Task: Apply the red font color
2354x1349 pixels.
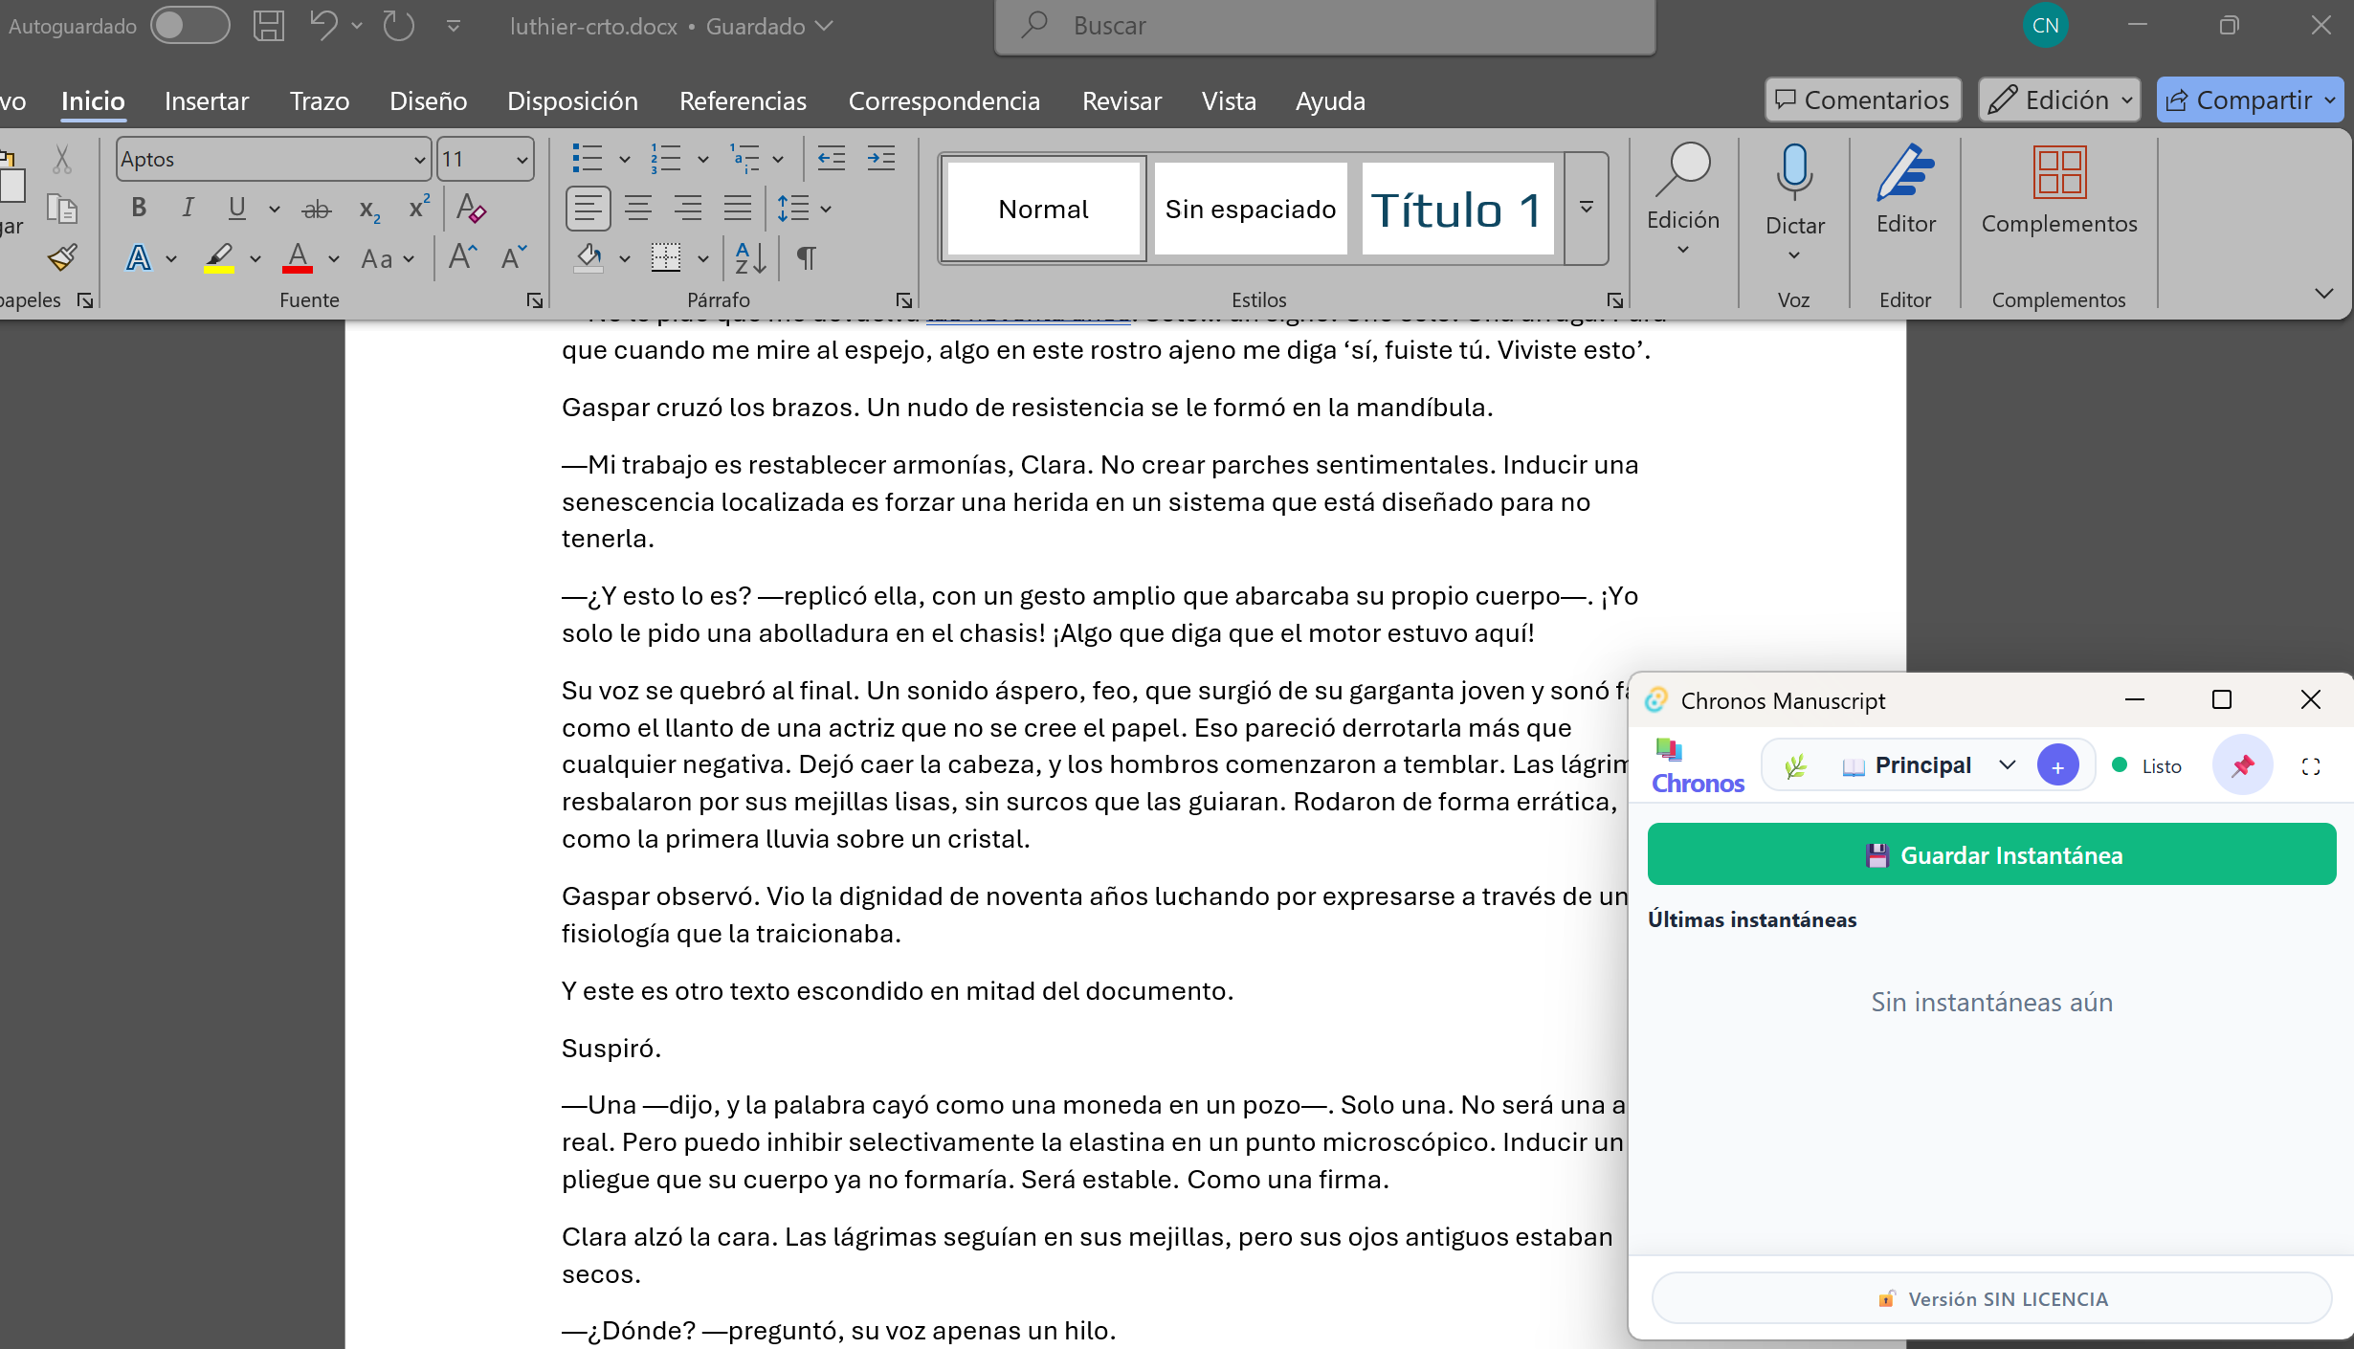Action: tap(298, 257)
